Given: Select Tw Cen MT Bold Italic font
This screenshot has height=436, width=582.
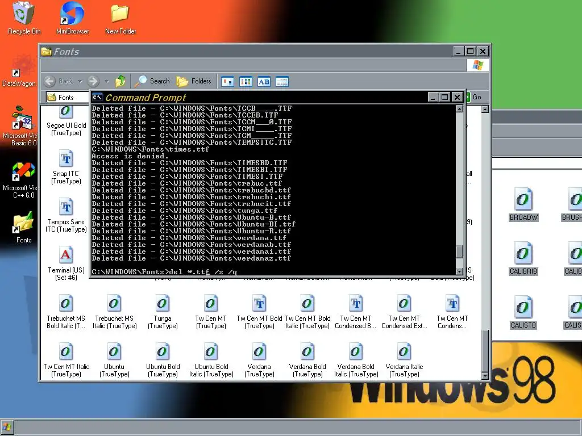Looking at the screenshot, I should (307, 312).
